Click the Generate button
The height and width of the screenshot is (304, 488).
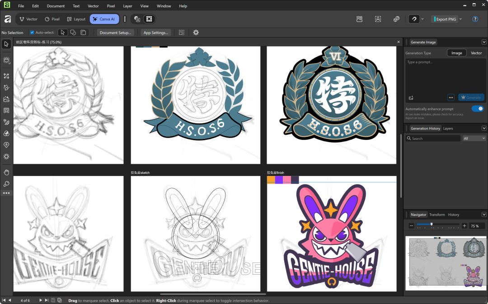(471, 97)
